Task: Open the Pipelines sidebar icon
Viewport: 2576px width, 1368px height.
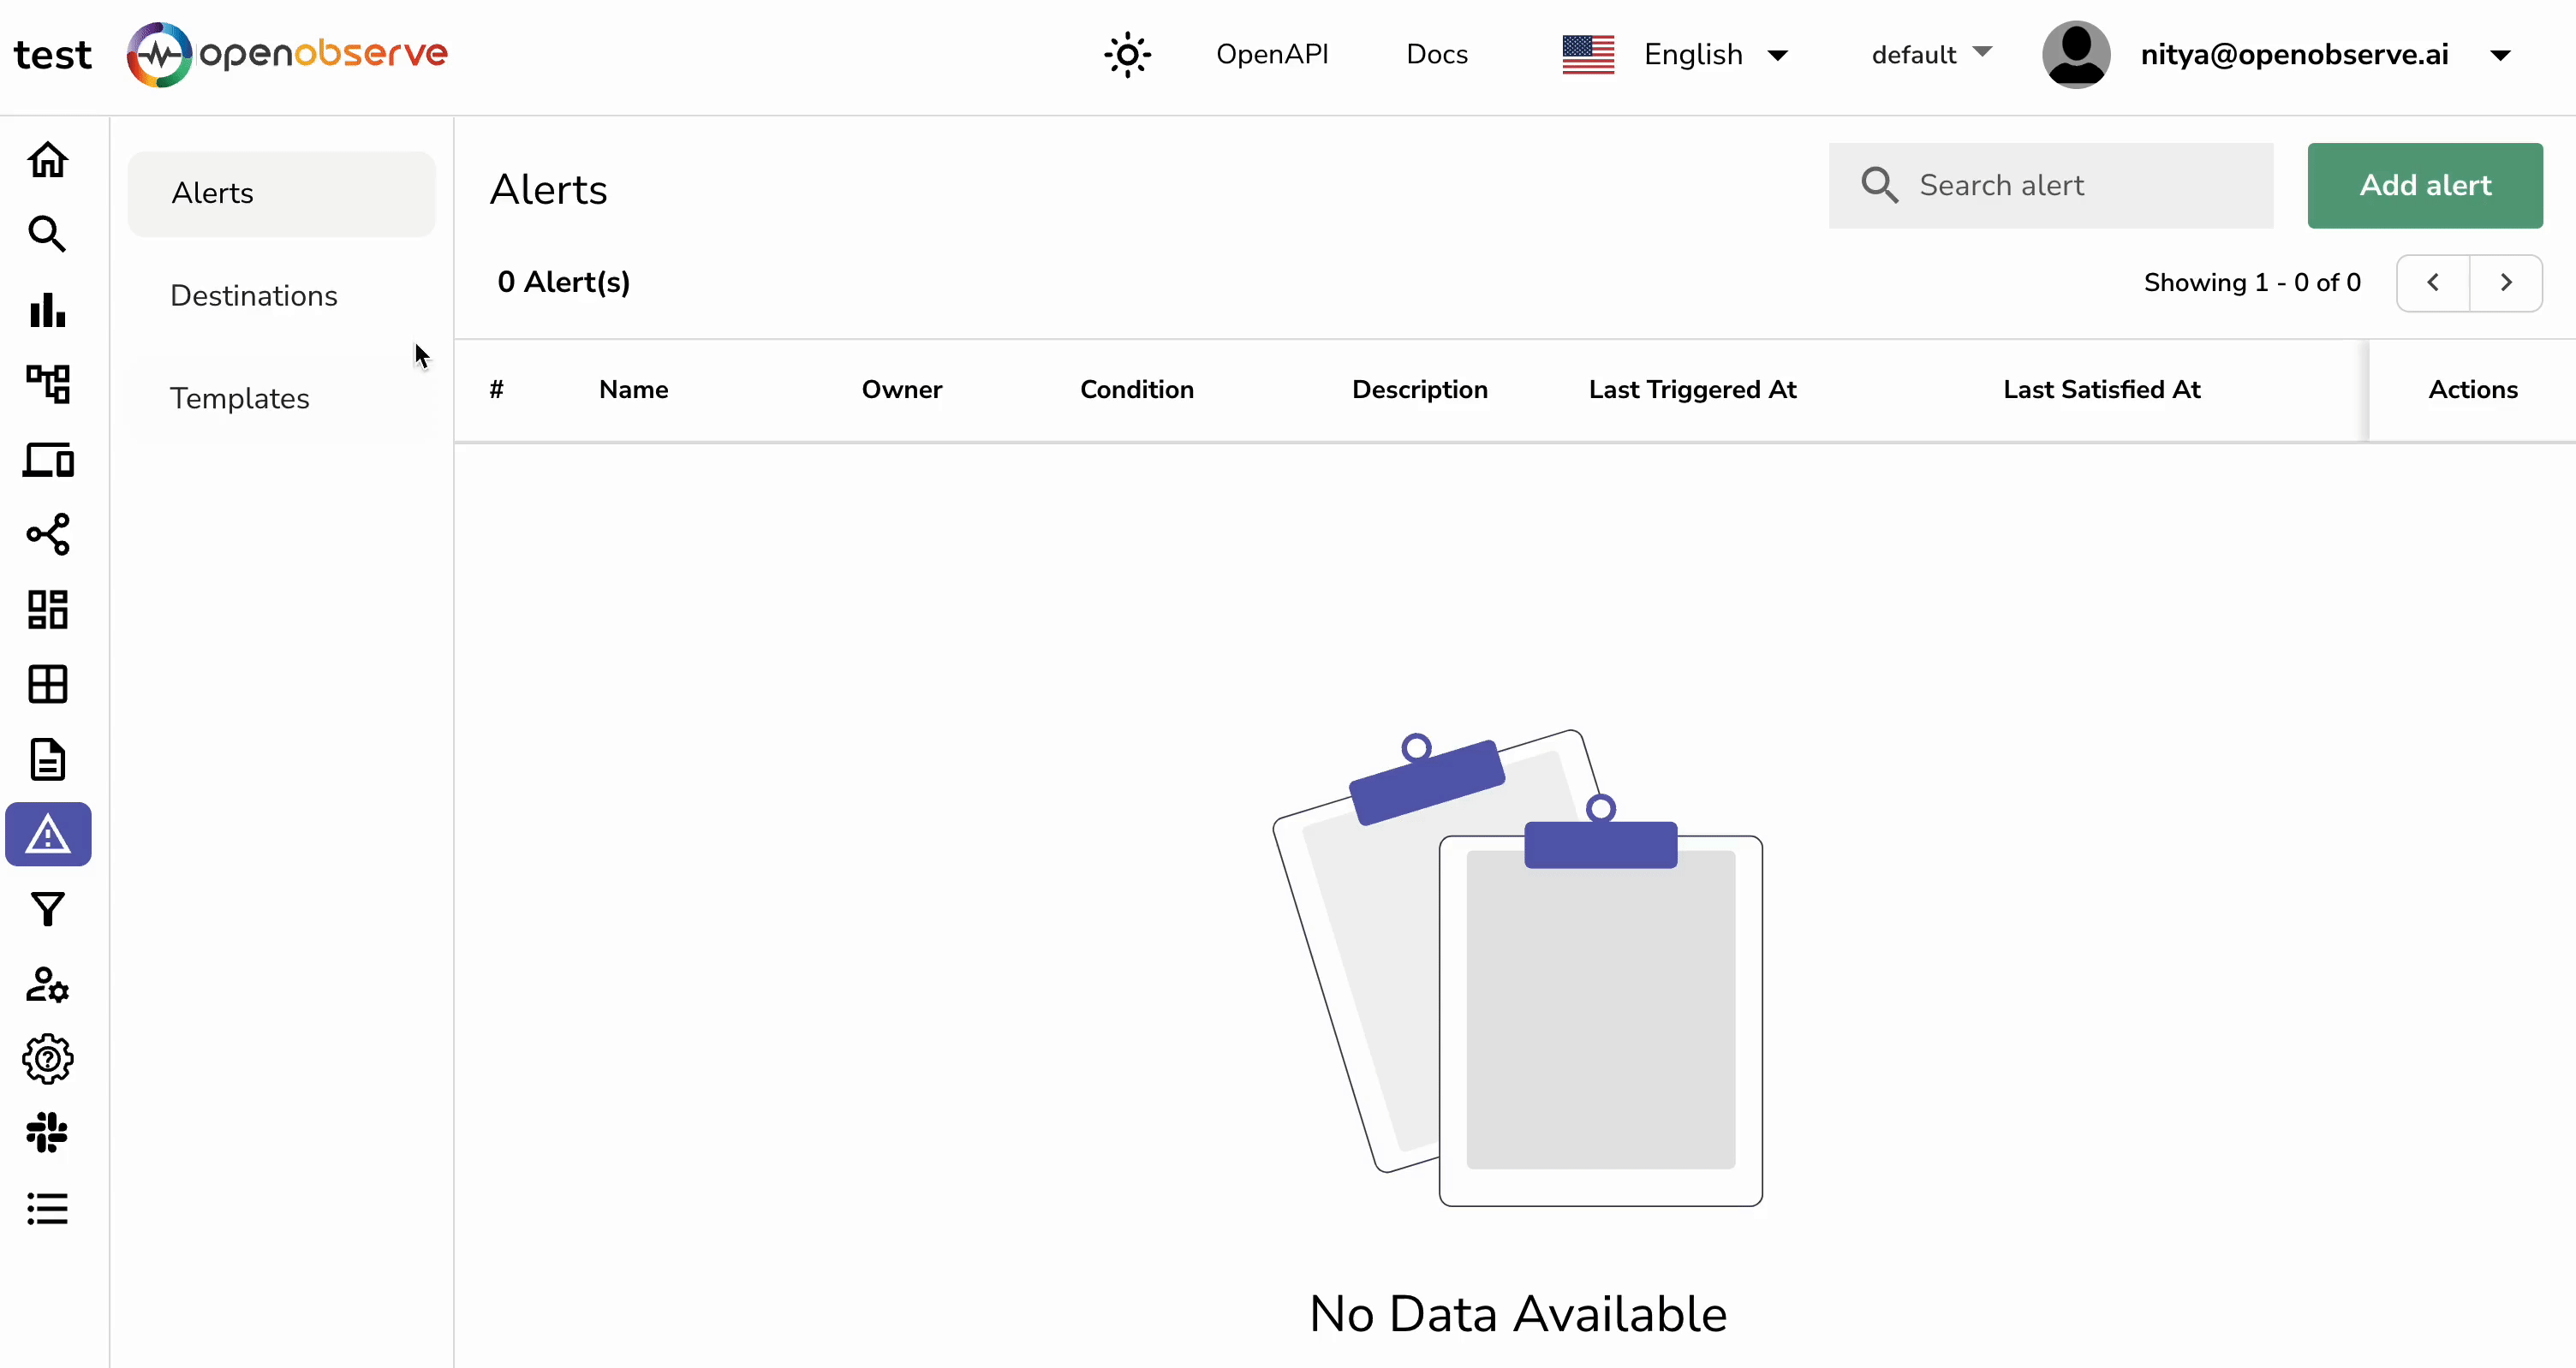Action: 48,385
